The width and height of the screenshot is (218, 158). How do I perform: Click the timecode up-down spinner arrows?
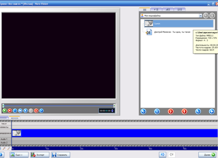(x=113, y=111)
